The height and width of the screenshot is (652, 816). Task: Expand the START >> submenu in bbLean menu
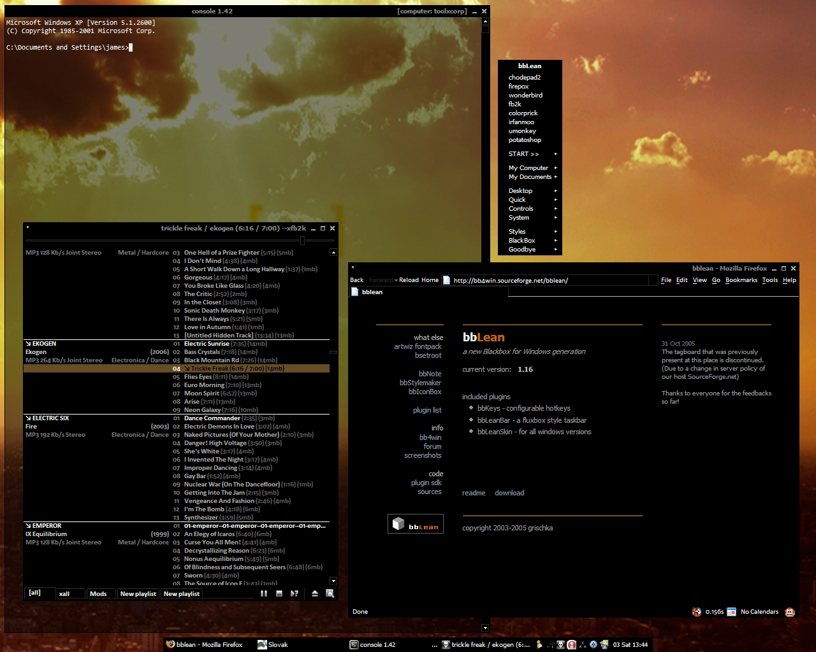coord(530,154)
